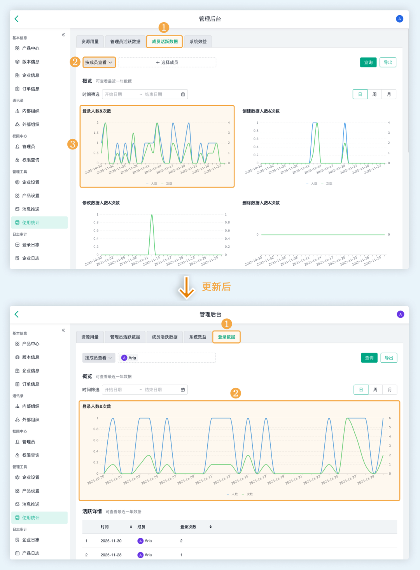Click 开始日期 field in bottom panel filter

tap(121, 390)
